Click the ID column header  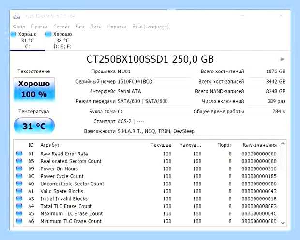[x=31, y=145]
